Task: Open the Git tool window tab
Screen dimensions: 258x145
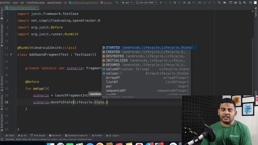Action: pyautogui.click(x=23, y=135)
